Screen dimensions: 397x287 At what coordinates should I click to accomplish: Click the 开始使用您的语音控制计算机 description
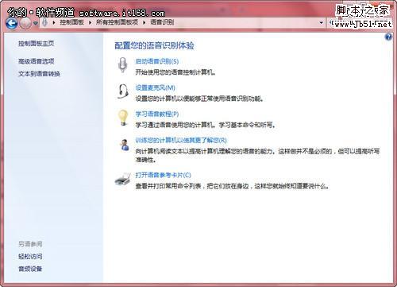pyautogui.click(x=175, y=72)
